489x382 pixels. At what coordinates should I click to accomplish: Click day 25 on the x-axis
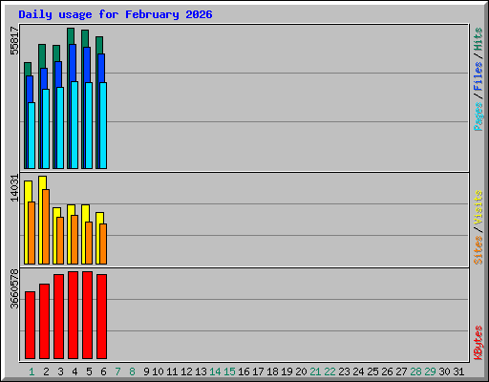(x=372, y=371)
